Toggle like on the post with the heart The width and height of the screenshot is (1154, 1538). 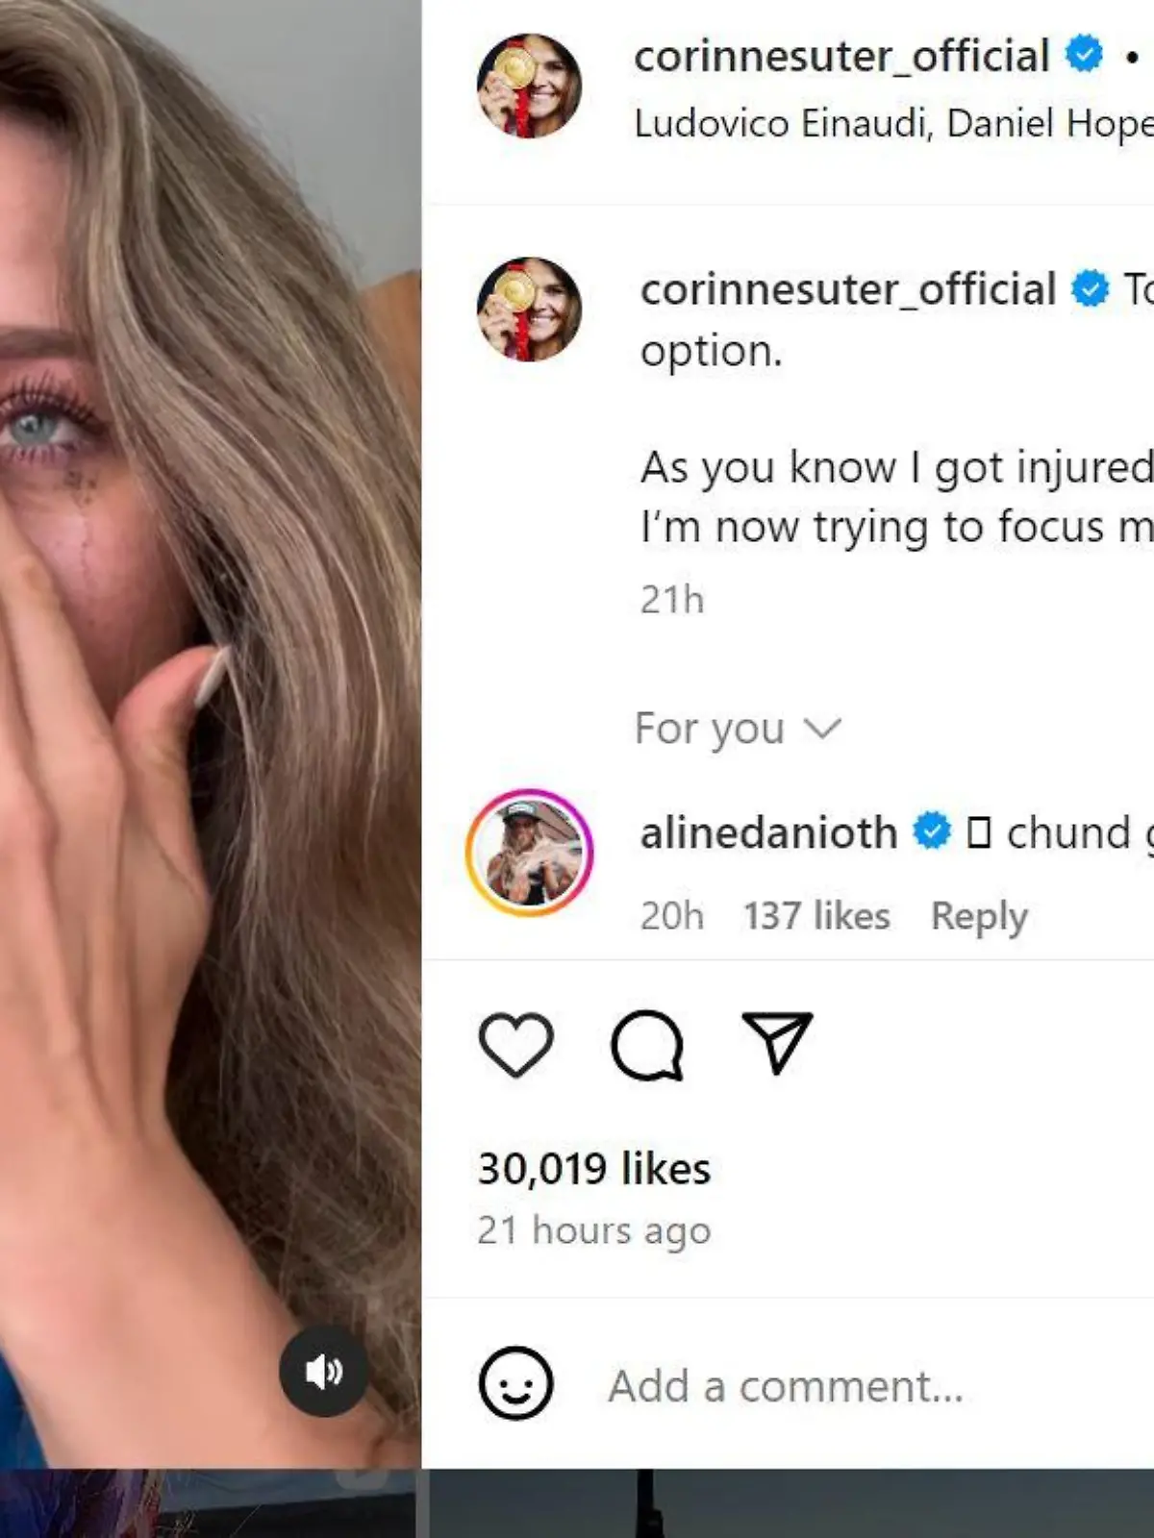[x=516, y=1048]
